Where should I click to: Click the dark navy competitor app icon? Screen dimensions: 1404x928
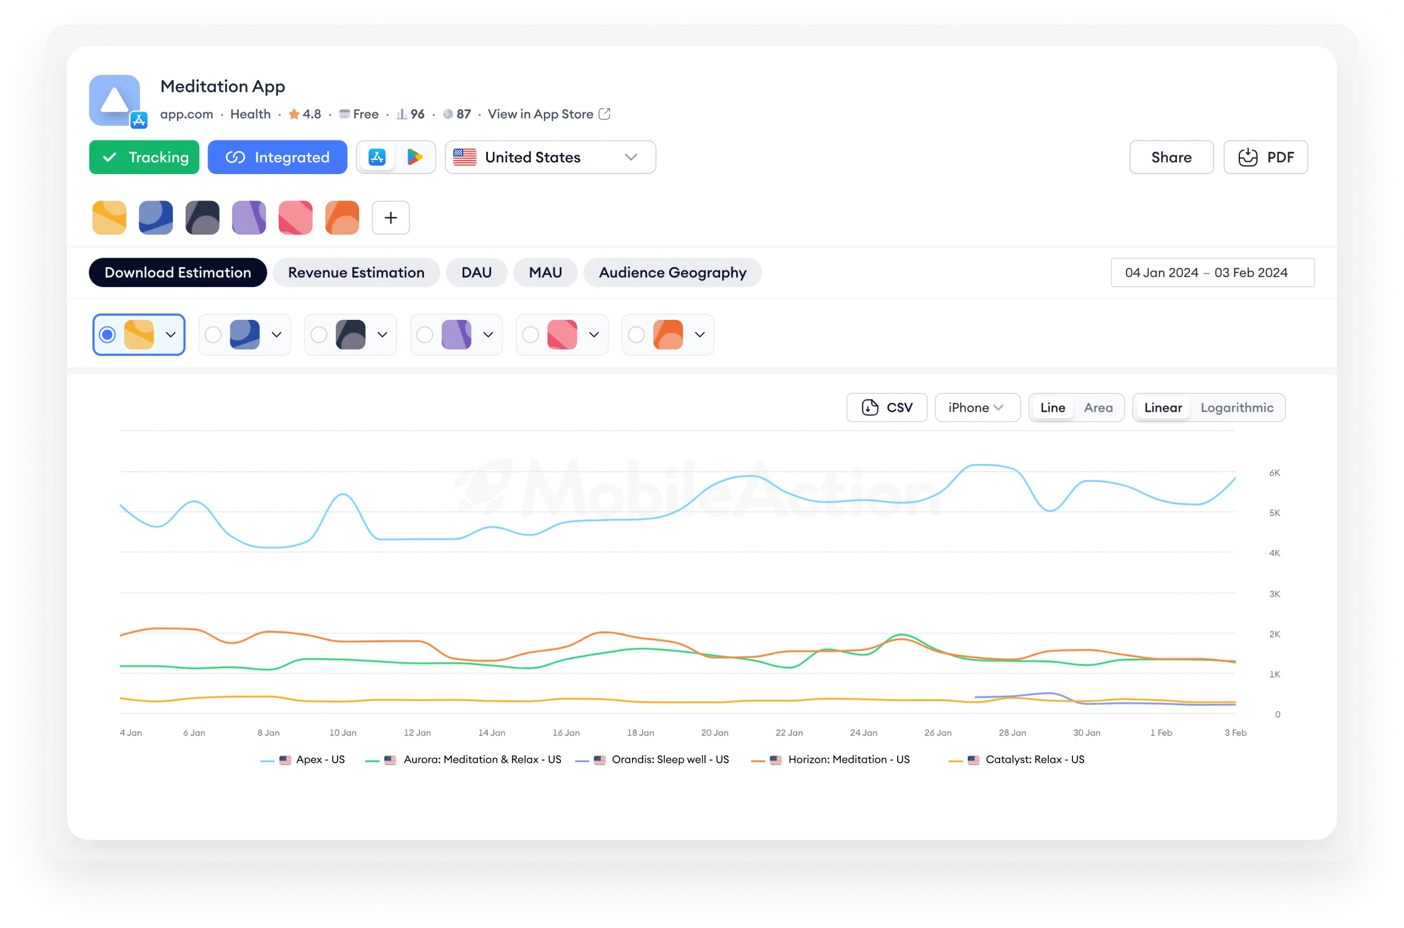coord(202,218)
